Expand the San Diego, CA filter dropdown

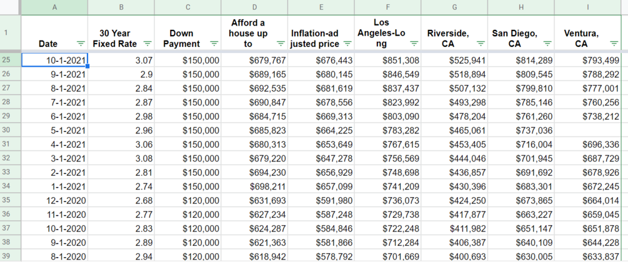(x=547, y=44)
